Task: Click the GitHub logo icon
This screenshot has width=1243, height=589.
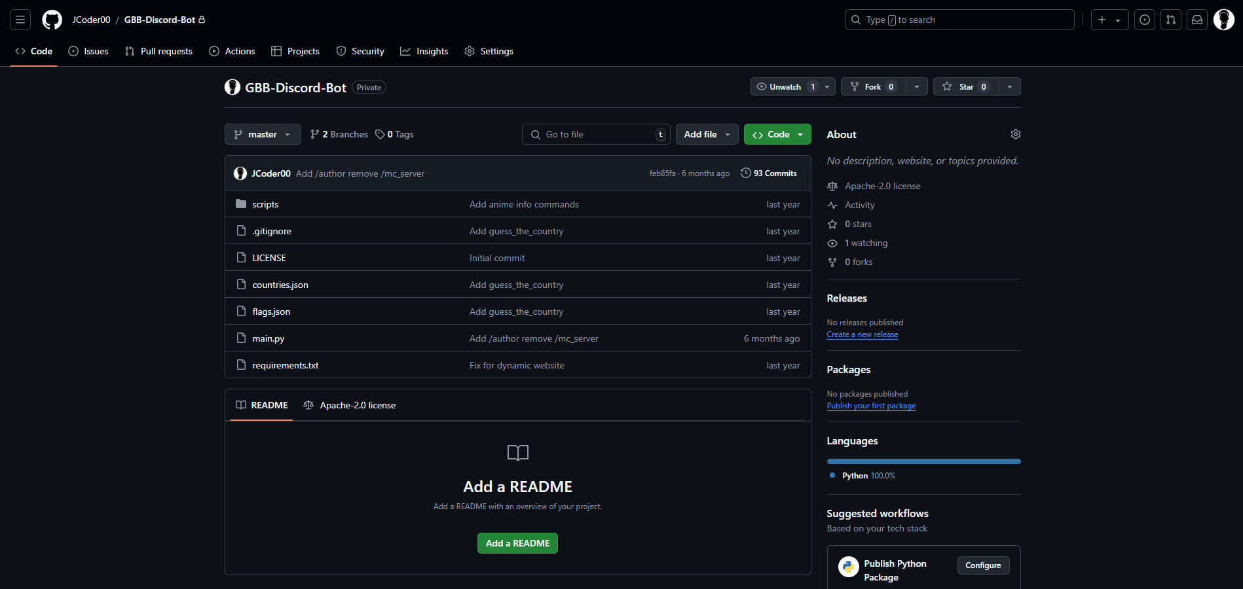Action: pos(52,20)
